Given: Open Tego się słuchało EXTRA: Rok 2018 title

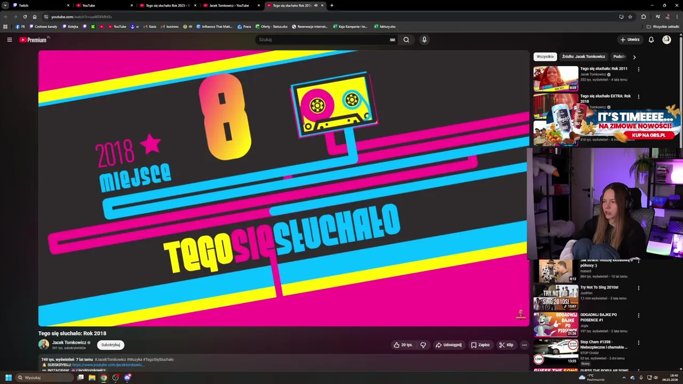Looking at the screenshot, I should [606, 99].
